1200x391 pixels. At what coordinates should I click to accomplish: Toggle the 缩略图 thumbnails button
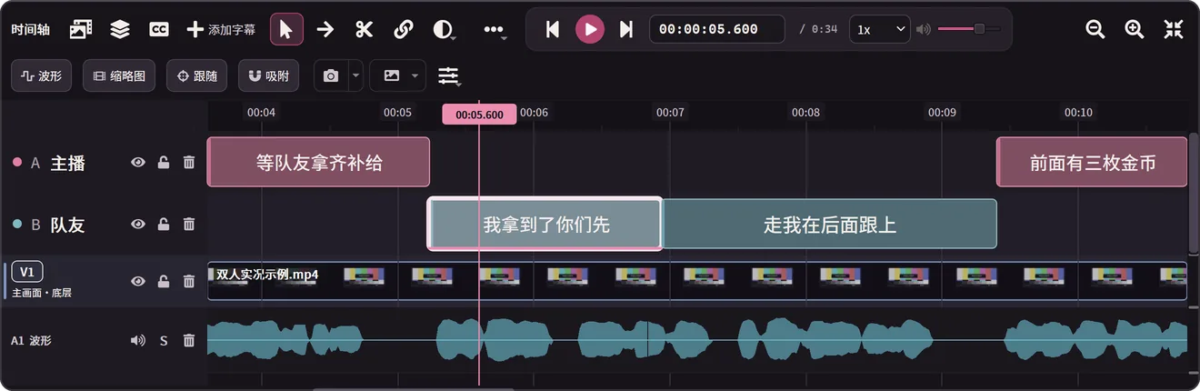point(119,76)
